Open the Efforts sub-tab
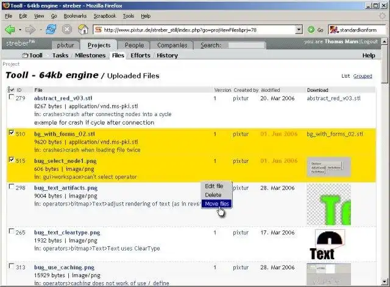Viewport: 390px width, 287px height. [x=140, y=55]
